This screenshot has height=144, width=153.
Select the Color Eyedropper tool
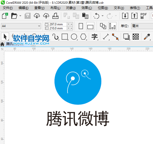click(x=147, y=37)
